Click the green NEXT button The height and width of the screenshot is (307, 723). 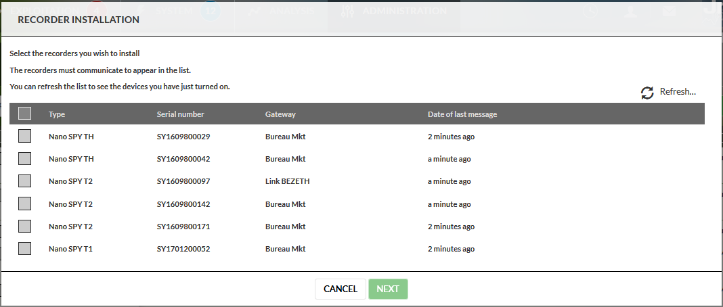388,289
